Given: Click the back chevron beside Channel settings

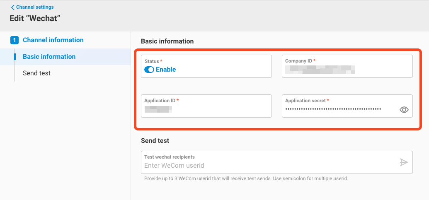Looking at the screenshot, I should (12, 7).
